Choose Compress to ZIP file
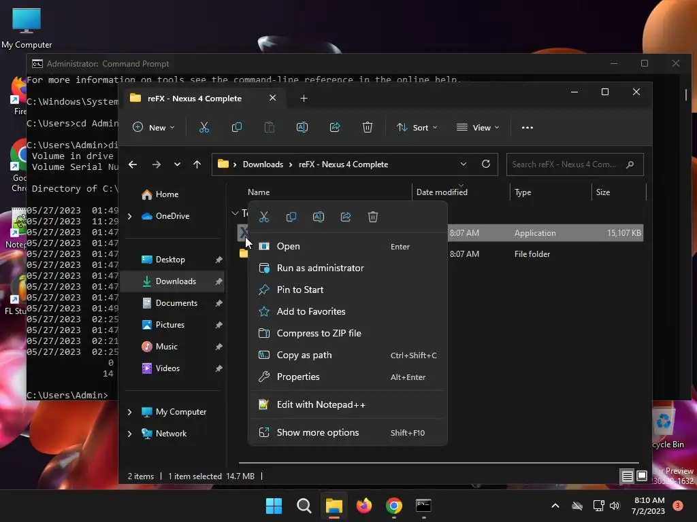The height and width of the screenshot is (522, 697). click(348, 333)
